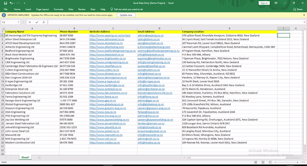307x166 pixels.
Task: Switch to Page Break Preview icon
Action: 270,162
